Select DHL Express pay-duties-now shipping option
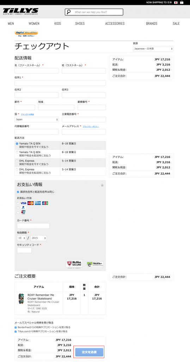Screen dimensions: 190x362 (x=17, y=161)
